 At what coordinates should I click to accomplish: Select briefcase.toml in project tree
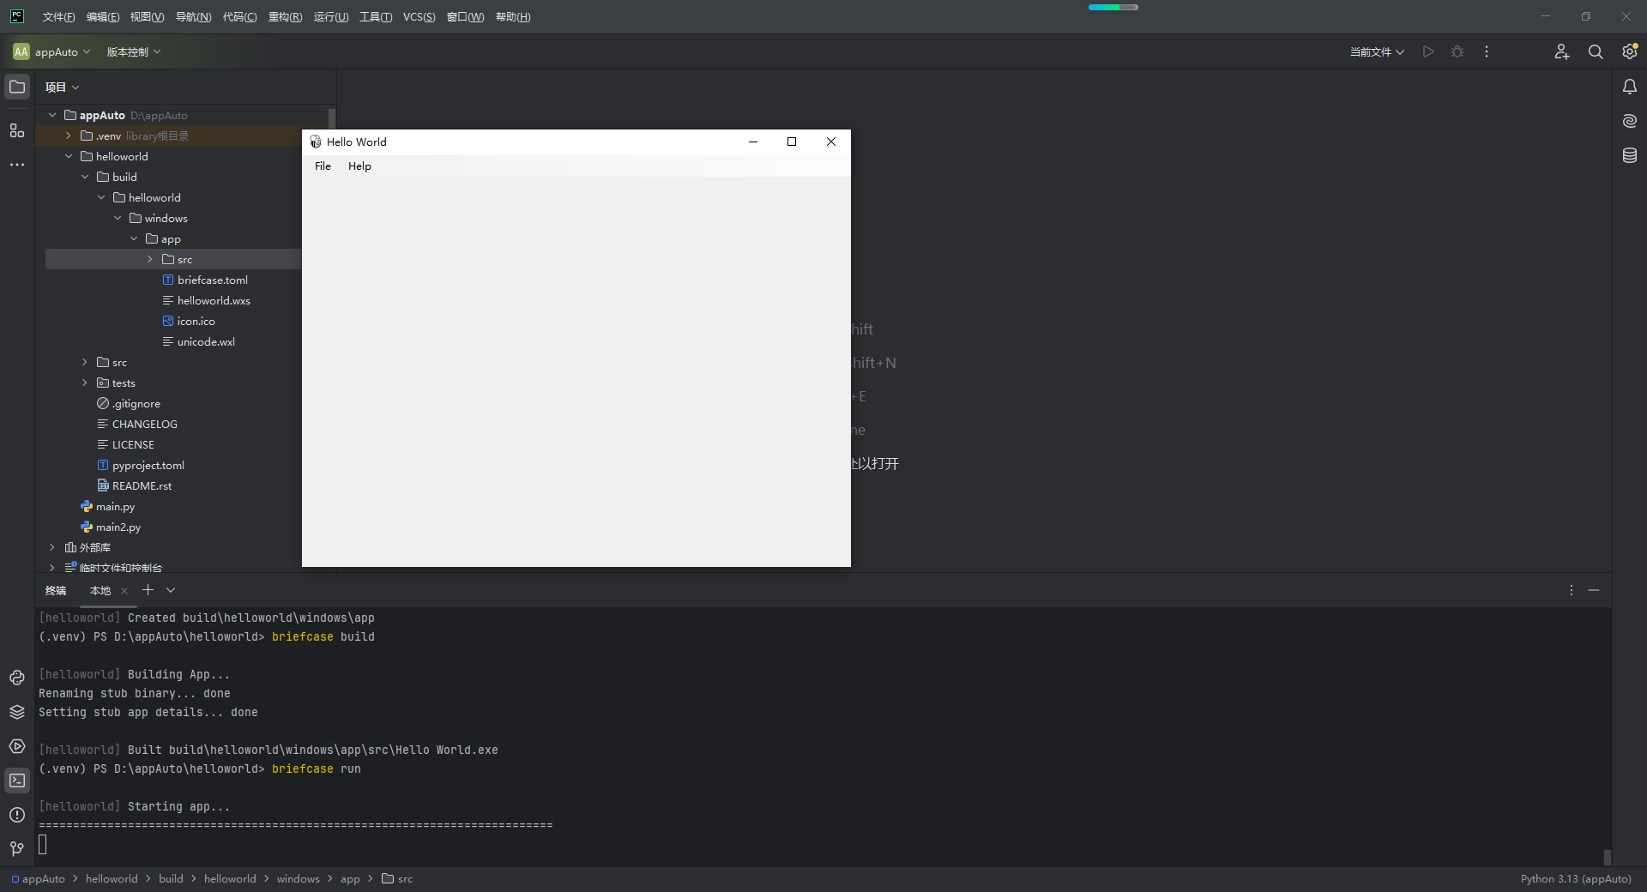click(x=213, y=280)
